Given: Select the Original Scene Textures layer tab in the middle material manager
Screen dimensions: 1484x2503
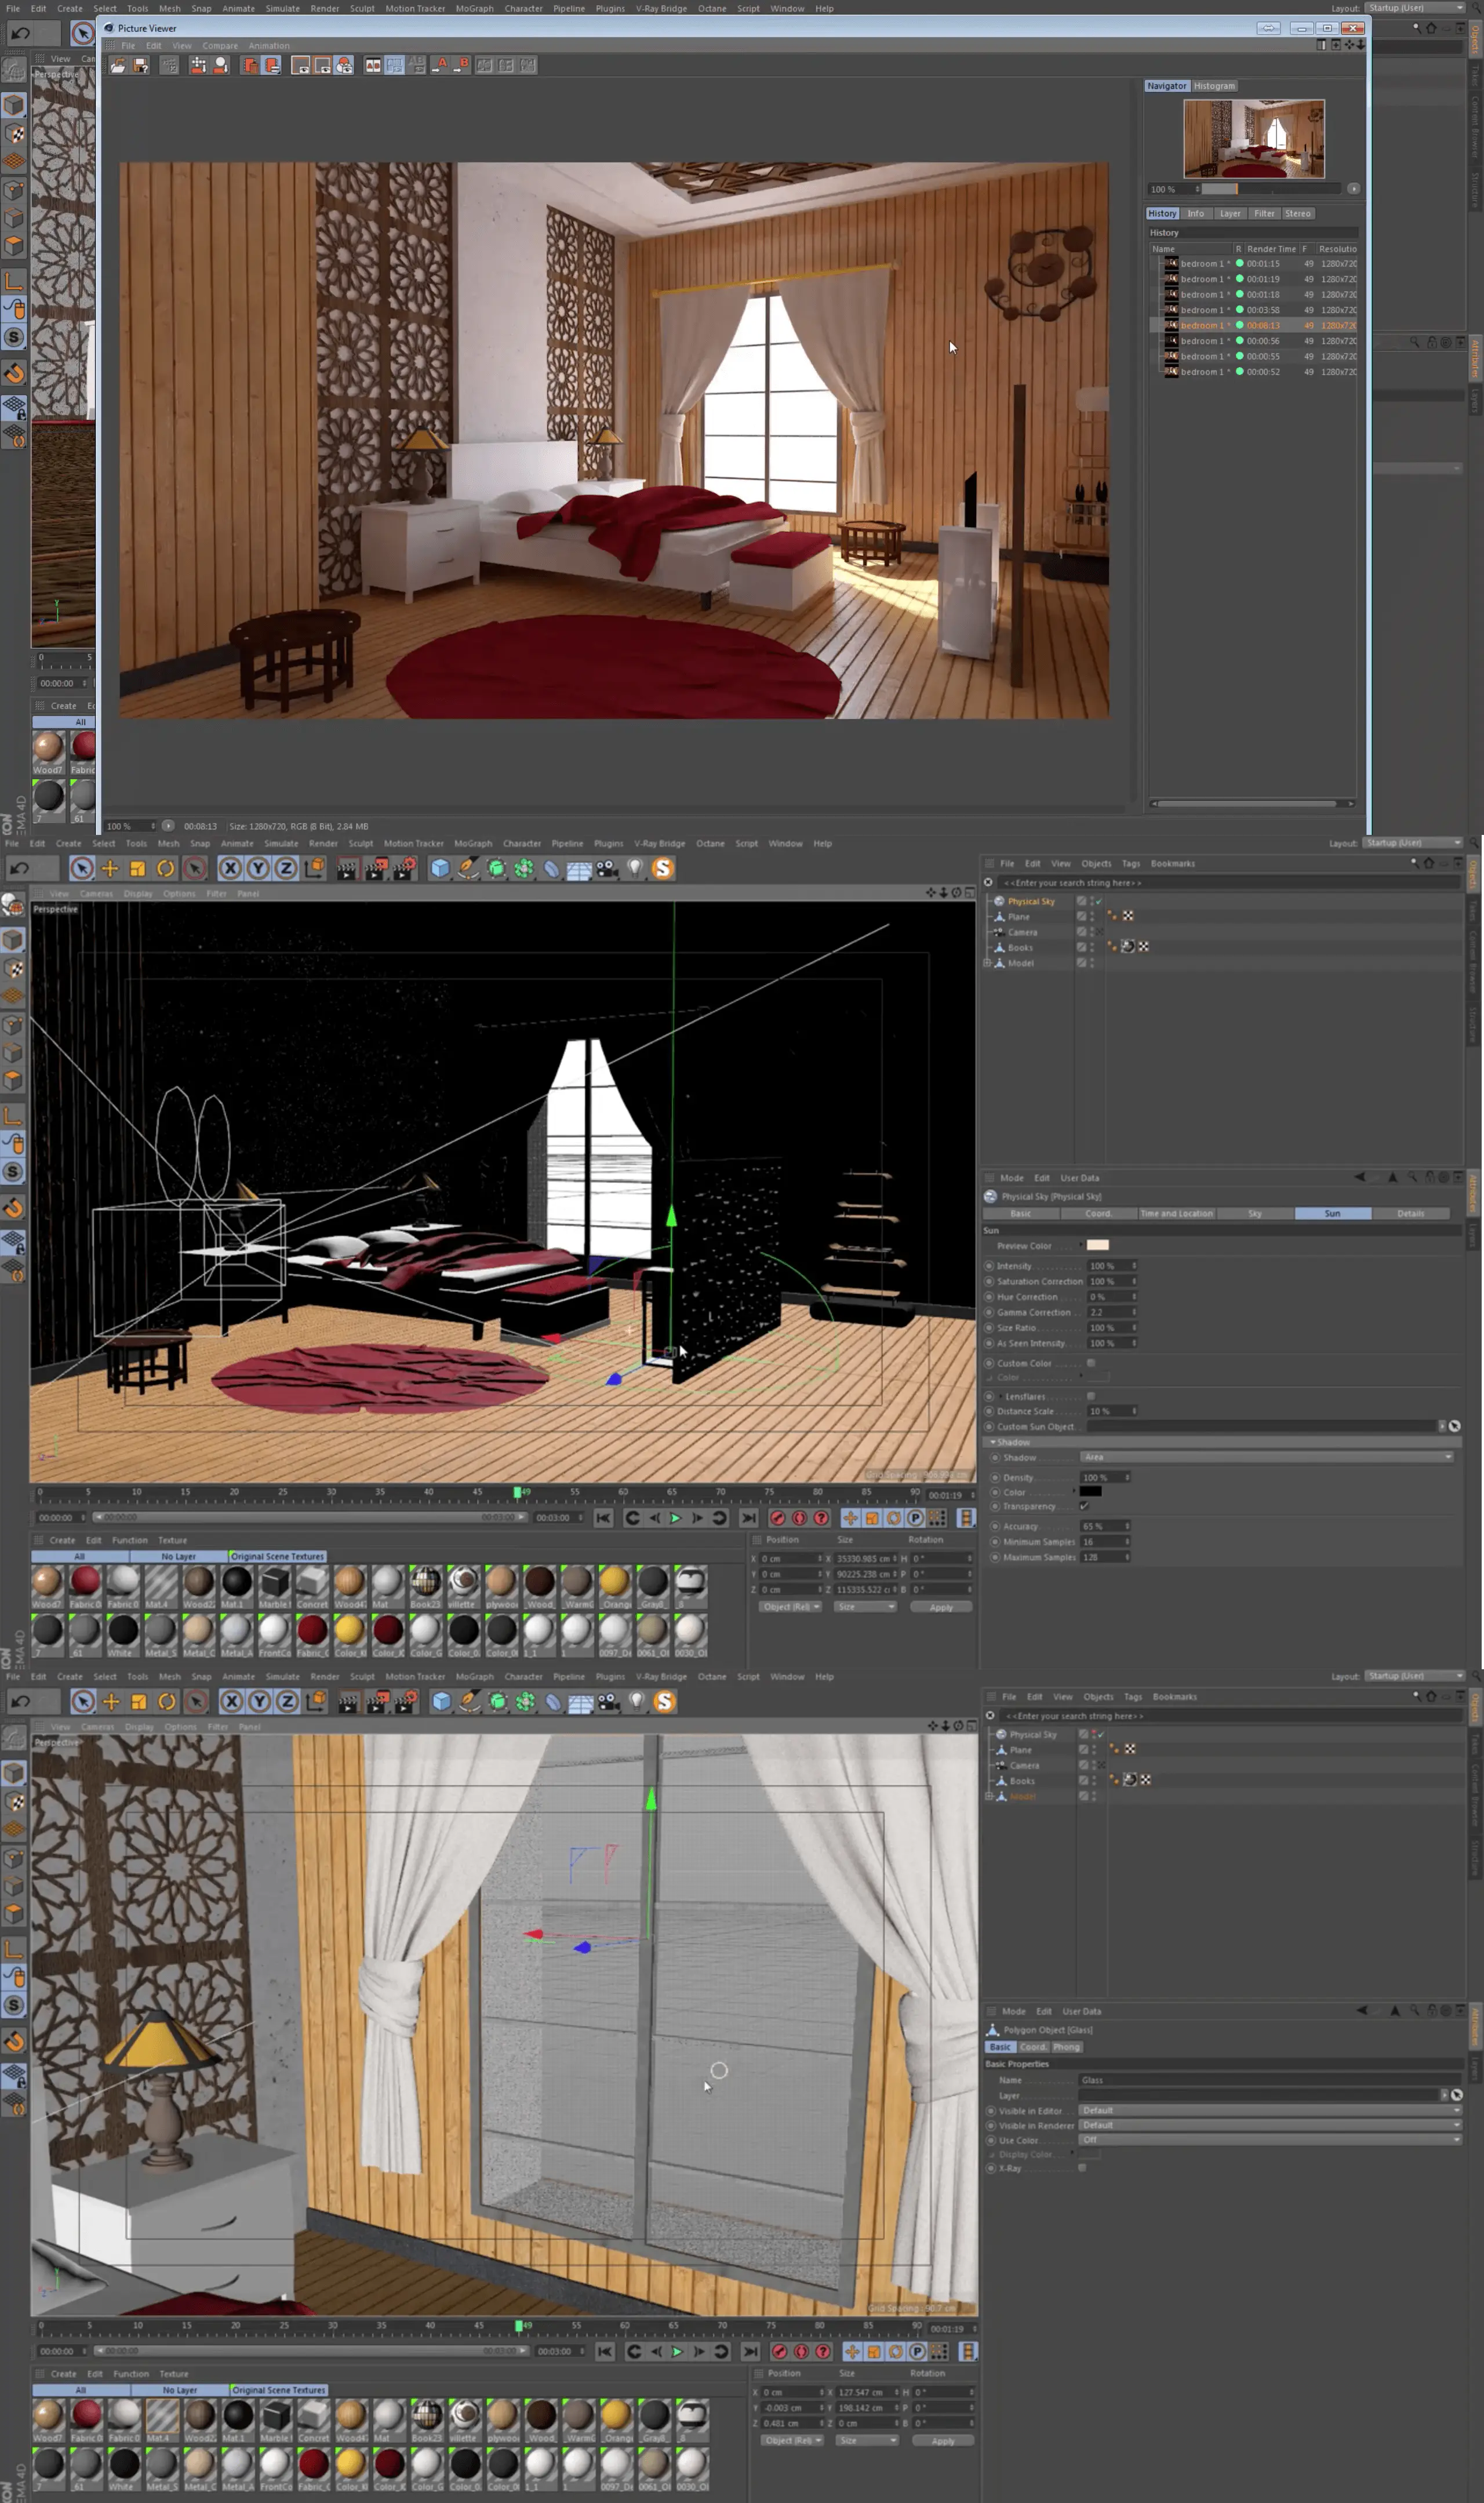Looking at the screenshot, I should click(x=277, y=1556).
